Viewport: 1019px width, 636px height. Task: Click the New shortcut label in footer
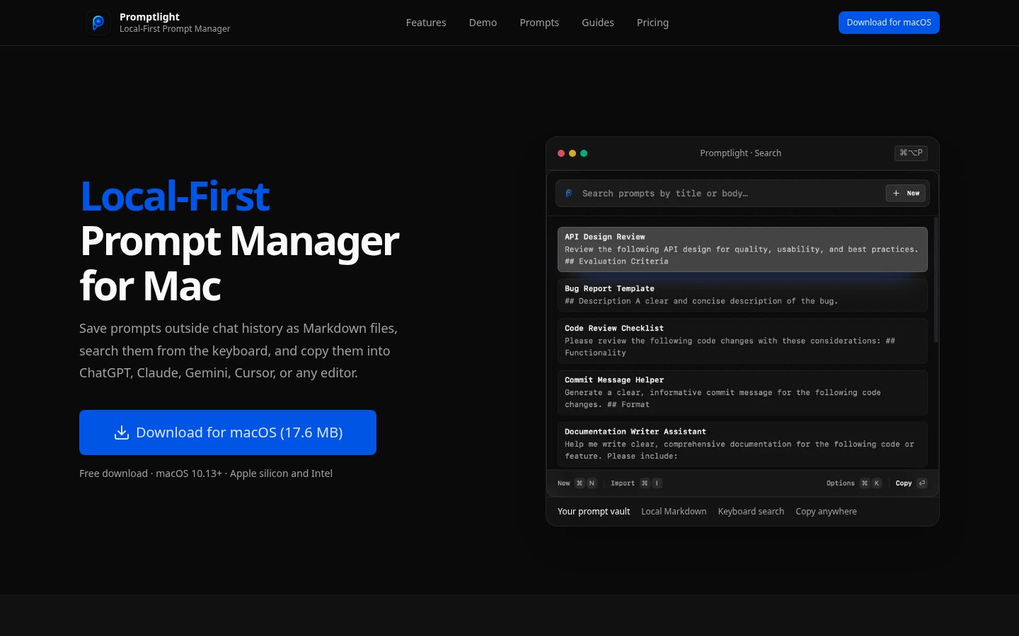pos(563,483)
